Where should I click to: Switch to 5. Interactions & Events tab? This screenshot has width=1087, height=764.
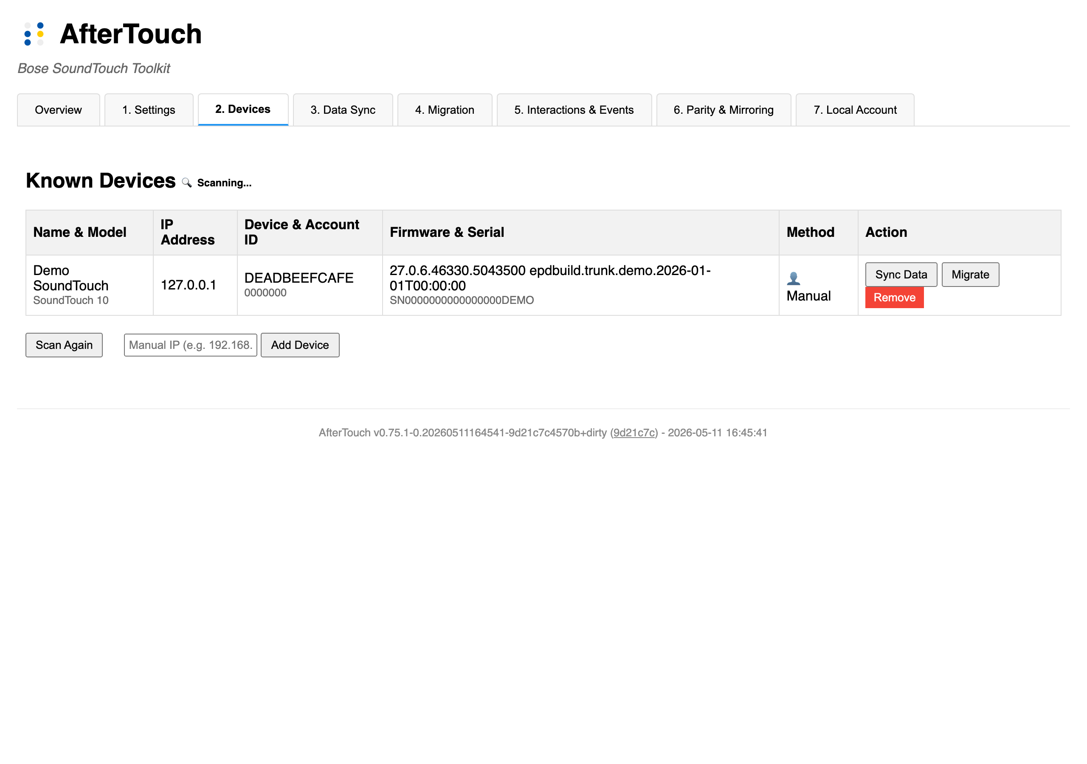point(574,110)
